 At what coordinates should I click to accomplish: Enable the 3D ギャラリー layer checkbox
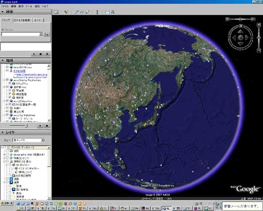pyautogui.click(x=10, y=165)
